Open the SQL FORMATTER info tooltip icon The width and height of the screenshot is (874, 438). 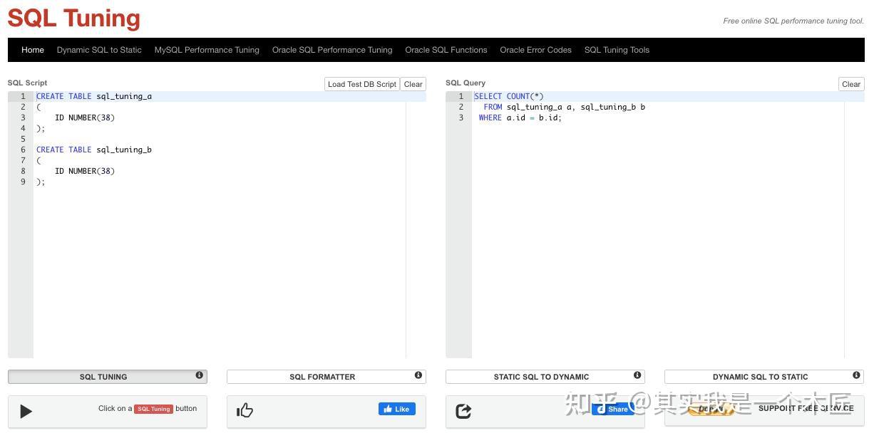418,375
